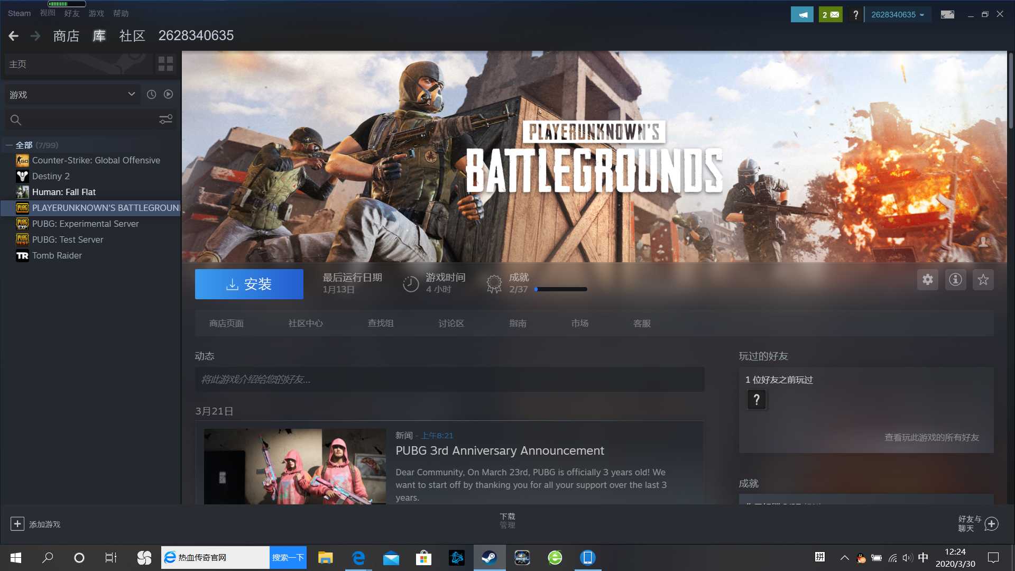The height and width of the screenshot is (571, 1015).
Task: View all friends who played link
Action: point(931,437)
